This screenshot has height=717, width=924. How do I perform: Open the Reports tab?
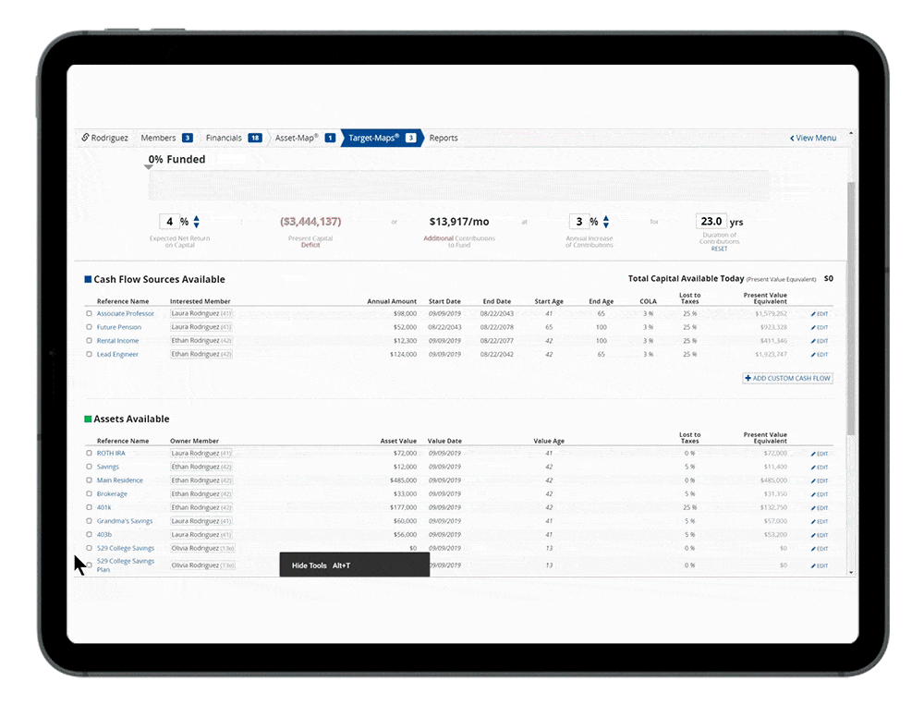(444, 138)
